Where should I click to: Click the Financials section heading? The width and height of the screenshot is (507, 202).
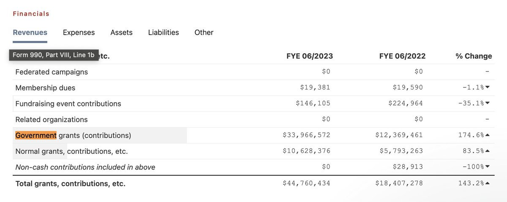click(x=31, y=14)
